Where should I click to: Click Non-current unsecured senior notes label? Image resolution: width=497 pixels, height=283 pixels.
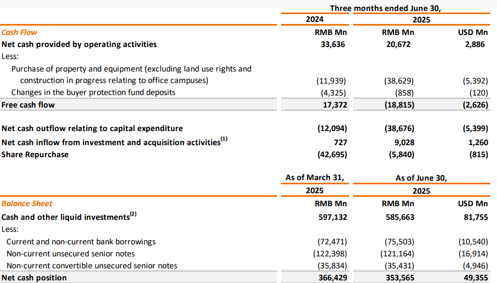click(71, 254)
